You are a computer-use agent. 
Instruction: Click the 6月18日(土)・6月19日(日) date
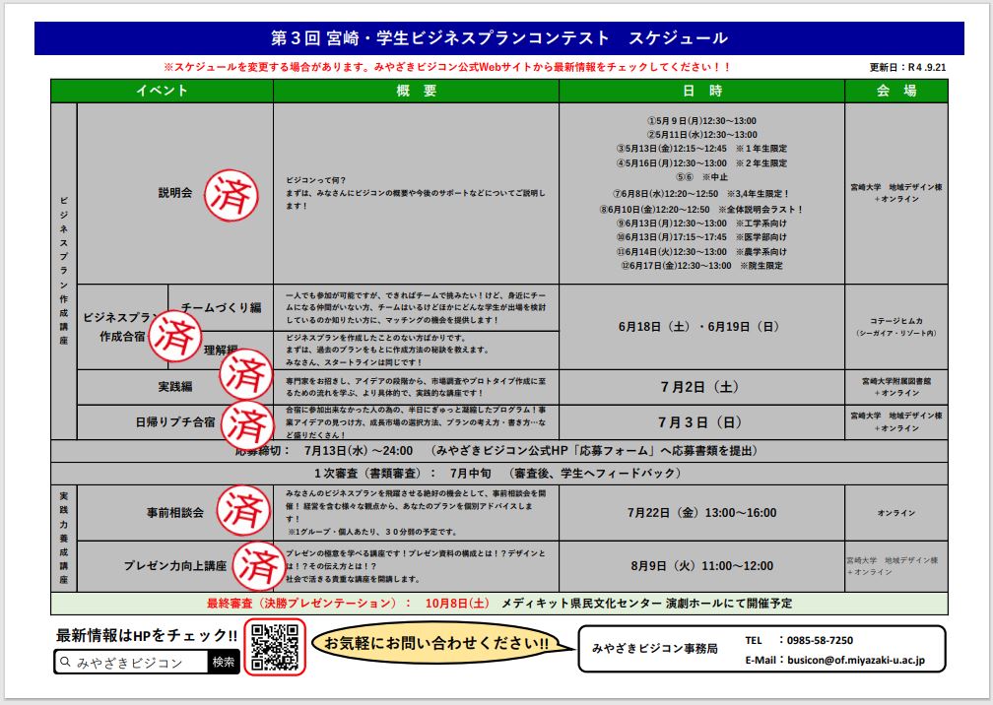(698, 327)
